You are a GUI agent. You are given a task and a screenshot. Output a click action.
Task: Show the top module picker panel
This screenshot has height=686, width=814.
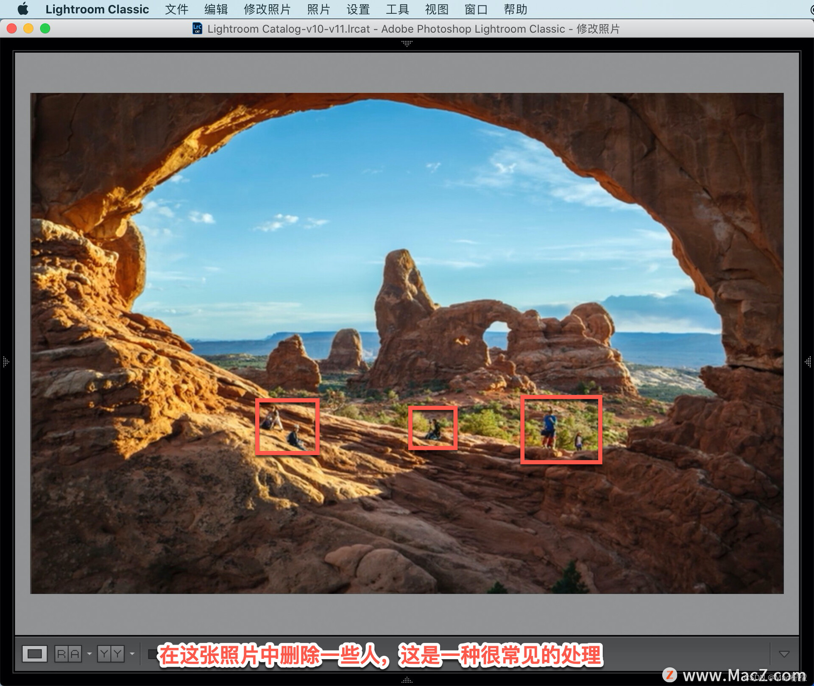click(x=407, y=43)
